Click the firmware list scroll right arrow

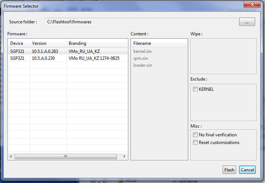coord(125,156)
